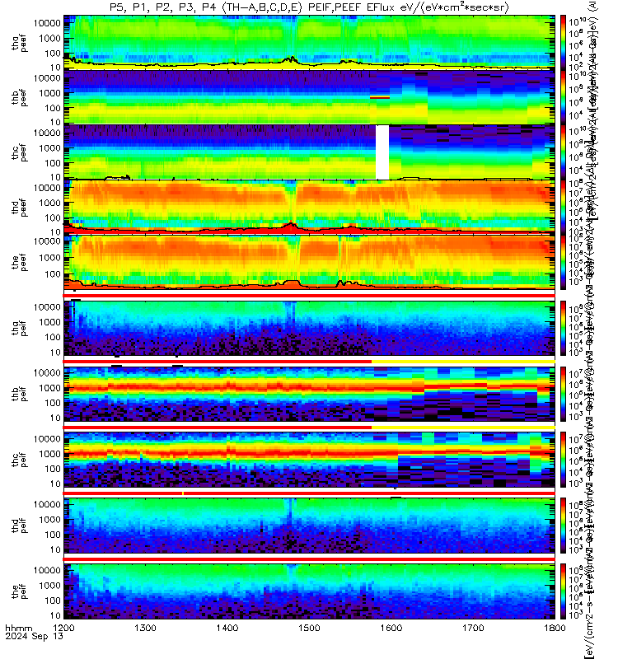Screen dimensions: 618x659
Task: Click the short red stripe in thb peef spectrogram
Action: click(x=380, y=97)
